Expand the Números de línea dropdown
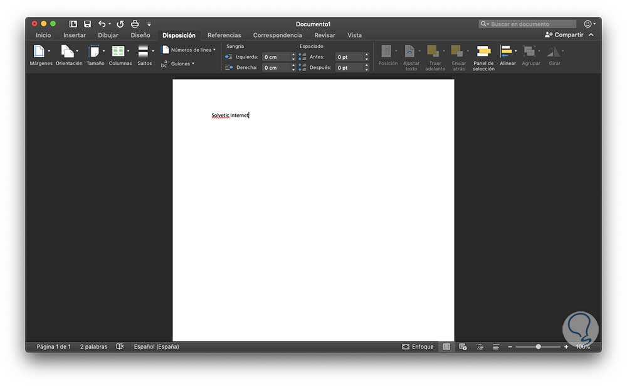Screen dimensions: 627x386 (x=188, y=50)
